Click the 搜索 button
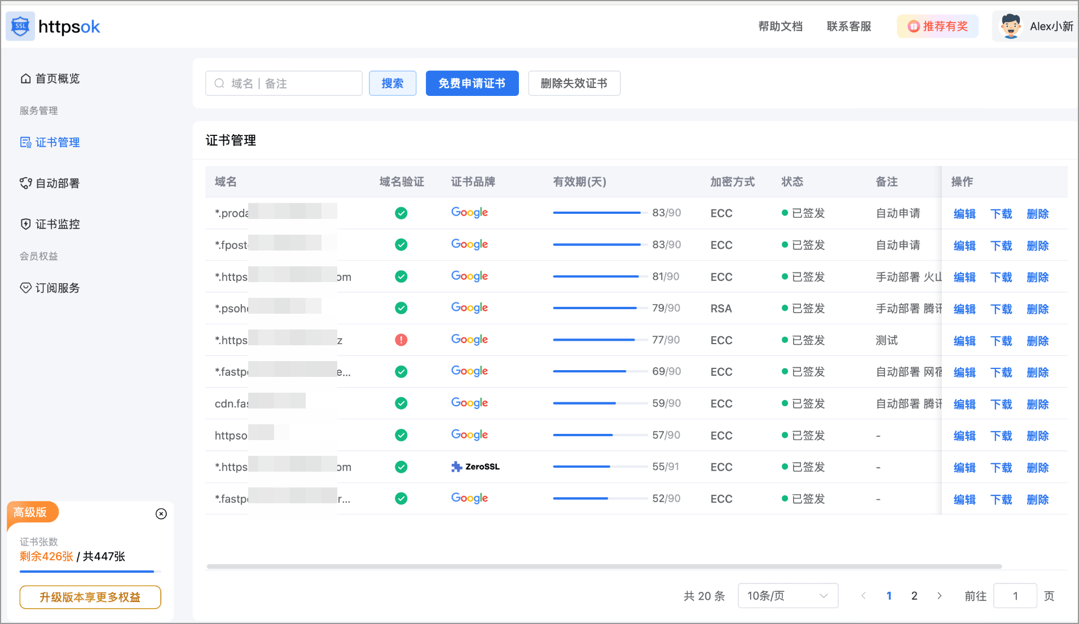The image size is (1079, 624). (393, 84)
